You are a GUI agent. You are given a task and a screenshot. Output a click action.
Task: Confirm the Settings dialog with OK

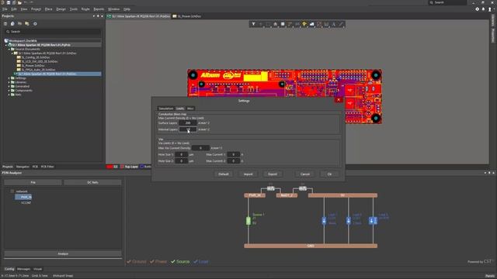(x=329, y=174)
